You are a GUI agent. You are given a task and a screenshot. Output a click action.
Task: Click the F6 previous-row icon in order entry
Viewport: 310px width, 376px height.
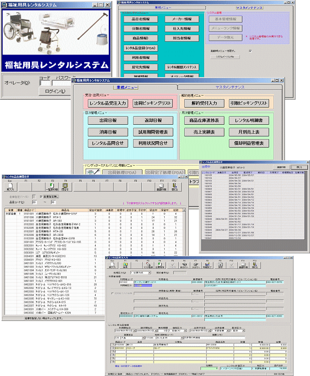tap(184, 265)
